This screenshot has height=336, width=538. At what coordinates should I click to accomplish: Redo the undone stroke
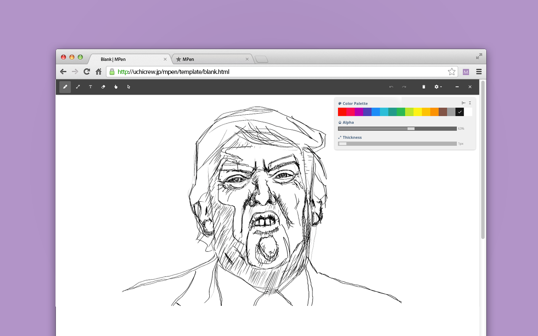[x=404, y=87]
